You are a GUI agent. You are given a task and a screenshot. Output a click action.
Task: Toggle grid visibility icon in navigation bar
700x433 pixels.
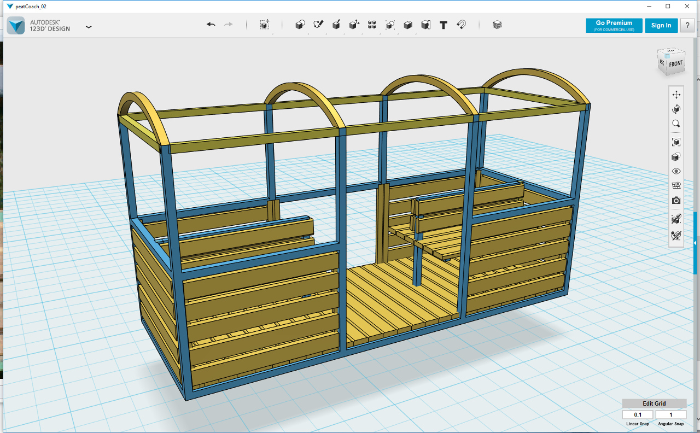point(676,186)
